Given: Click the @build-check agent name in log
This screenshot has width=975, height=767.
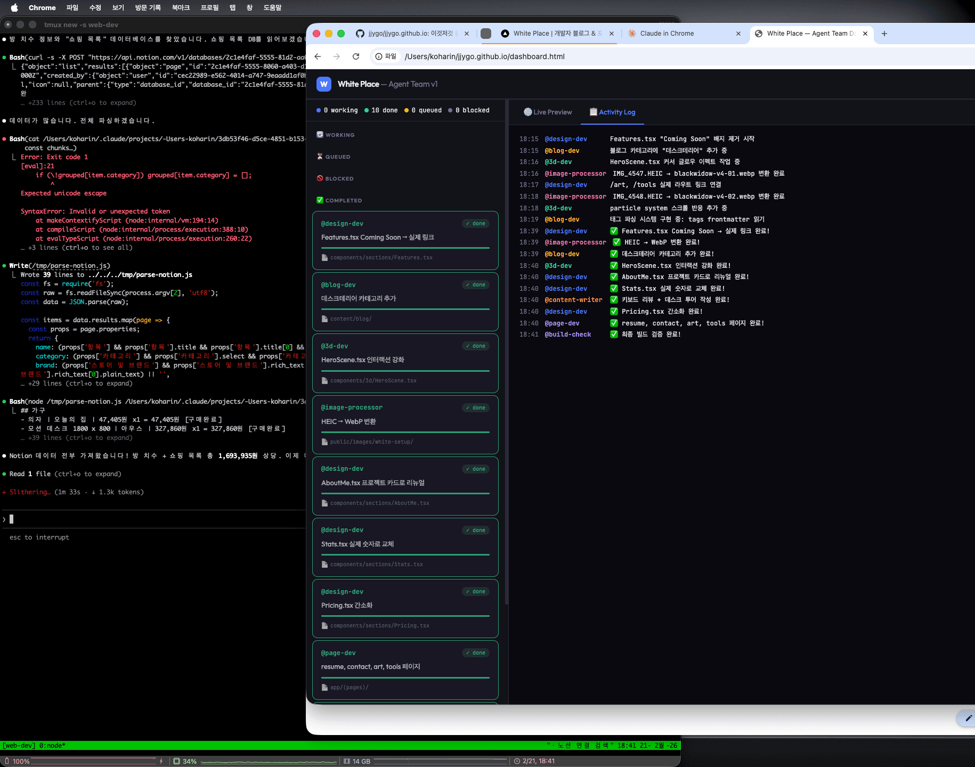Looking at the screenshot, I should [567, 334].
